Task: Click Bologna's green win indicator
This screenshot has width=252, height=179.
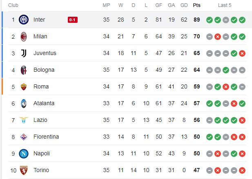Action: click(x=226, y=70)
